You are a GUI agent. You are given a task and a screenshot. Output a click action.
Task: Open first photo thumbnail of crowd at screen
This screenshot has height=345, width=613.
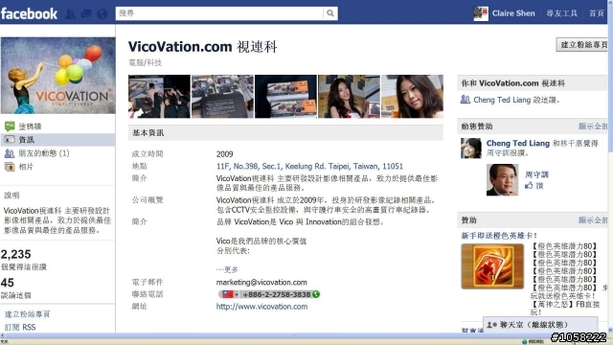[x=159, y=97]
